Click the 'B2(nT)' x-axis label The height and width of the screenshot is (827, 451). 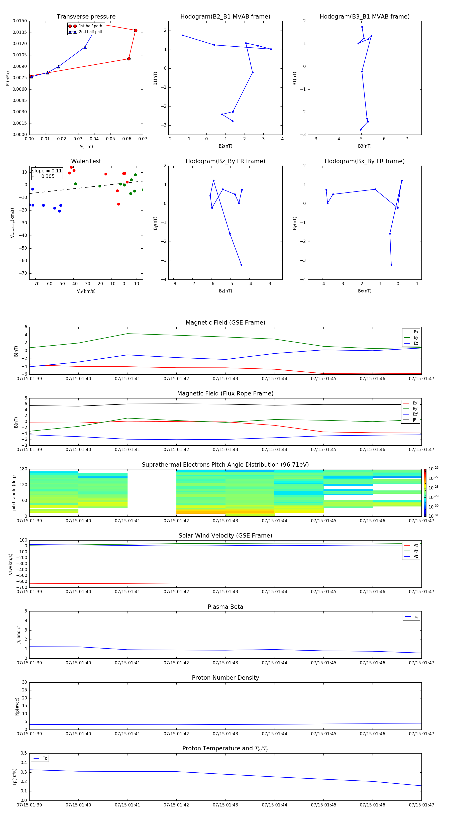pyautogui.click(x=225, y=146)
